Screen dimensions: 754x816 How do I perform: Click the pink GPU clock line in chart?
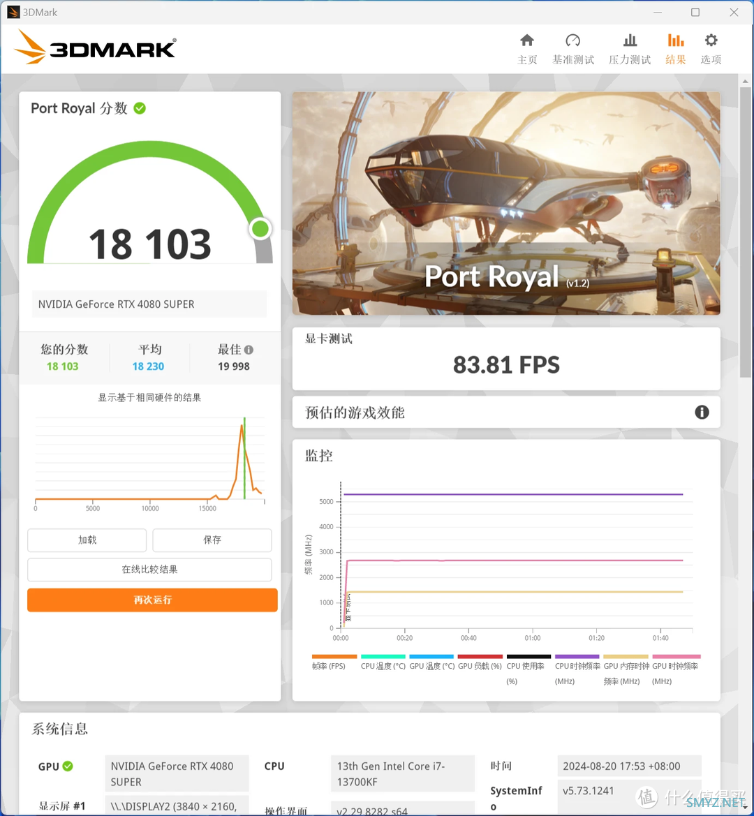[512, 561]
